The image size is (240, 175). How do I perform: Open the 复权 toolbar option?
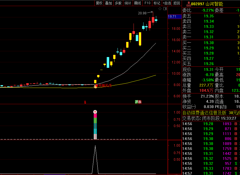99,3
